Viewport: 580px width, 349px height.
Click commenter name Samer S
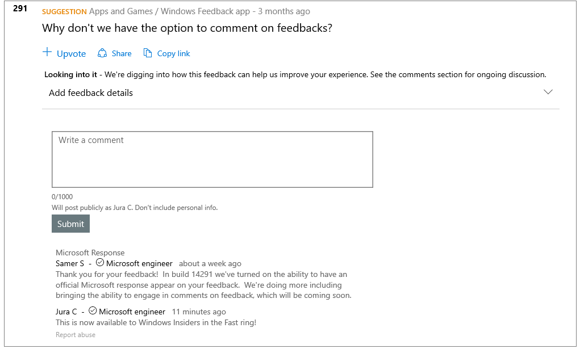click(70, 264)
